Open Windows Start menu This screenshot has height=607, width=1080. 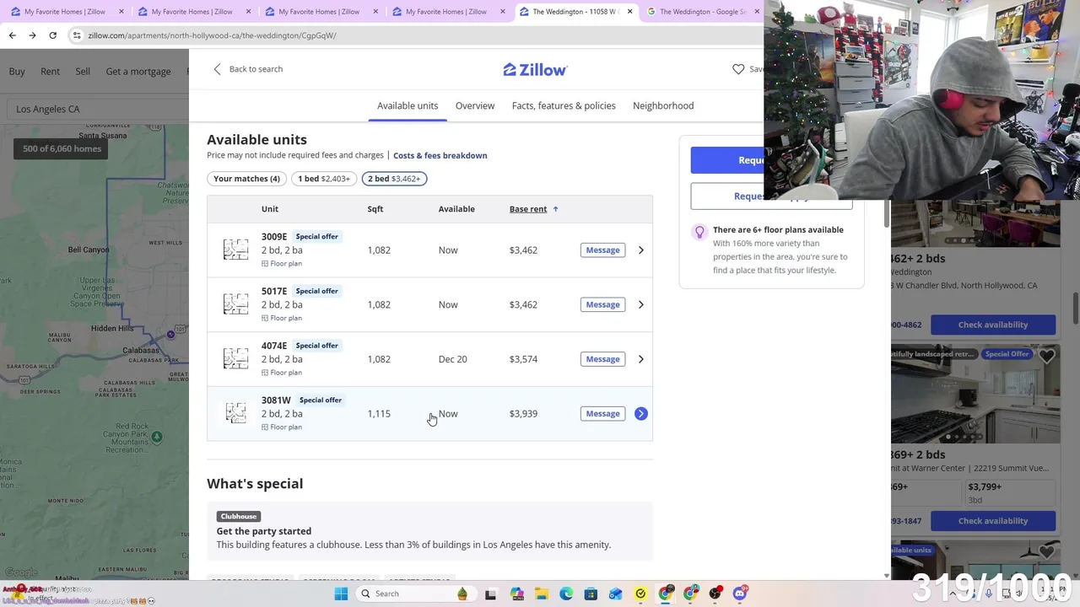click(x=341, y=594)
